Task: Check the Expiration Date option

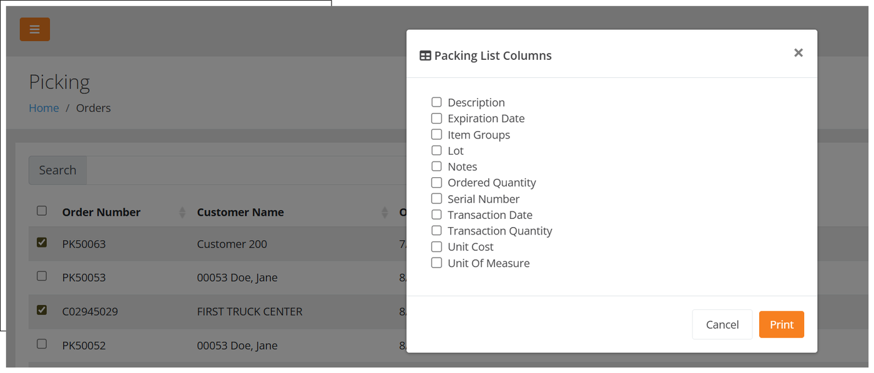Action: pyautogui.click(x=436, y=118)
